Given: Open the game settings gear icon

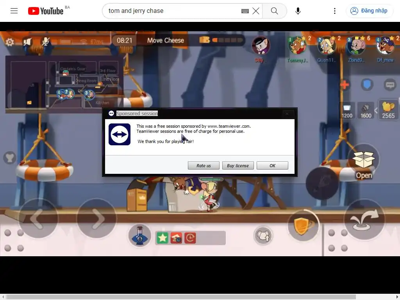Looking at the screenshot, I should click(10, 42).
